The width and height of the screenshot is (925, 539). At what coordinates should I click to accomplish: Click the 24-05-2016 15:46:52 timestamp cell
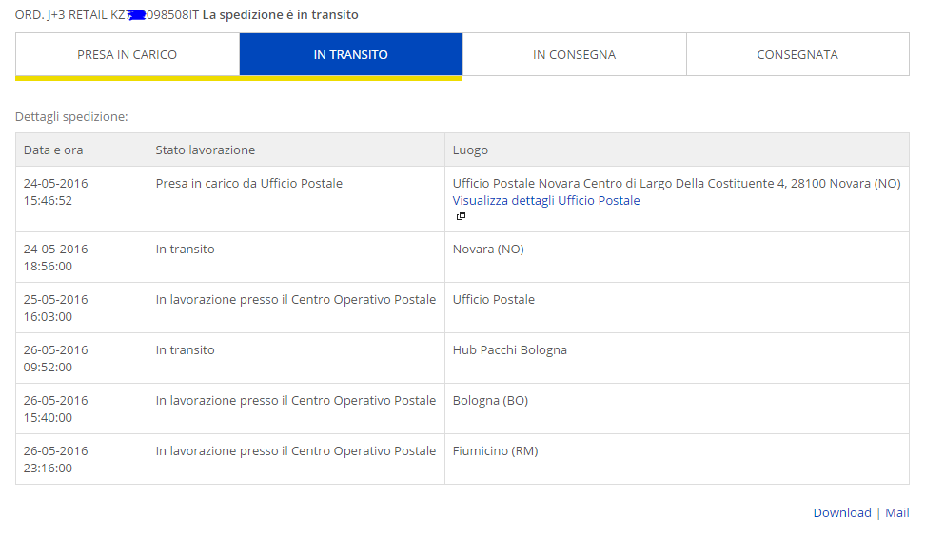[x=55, y=192]
